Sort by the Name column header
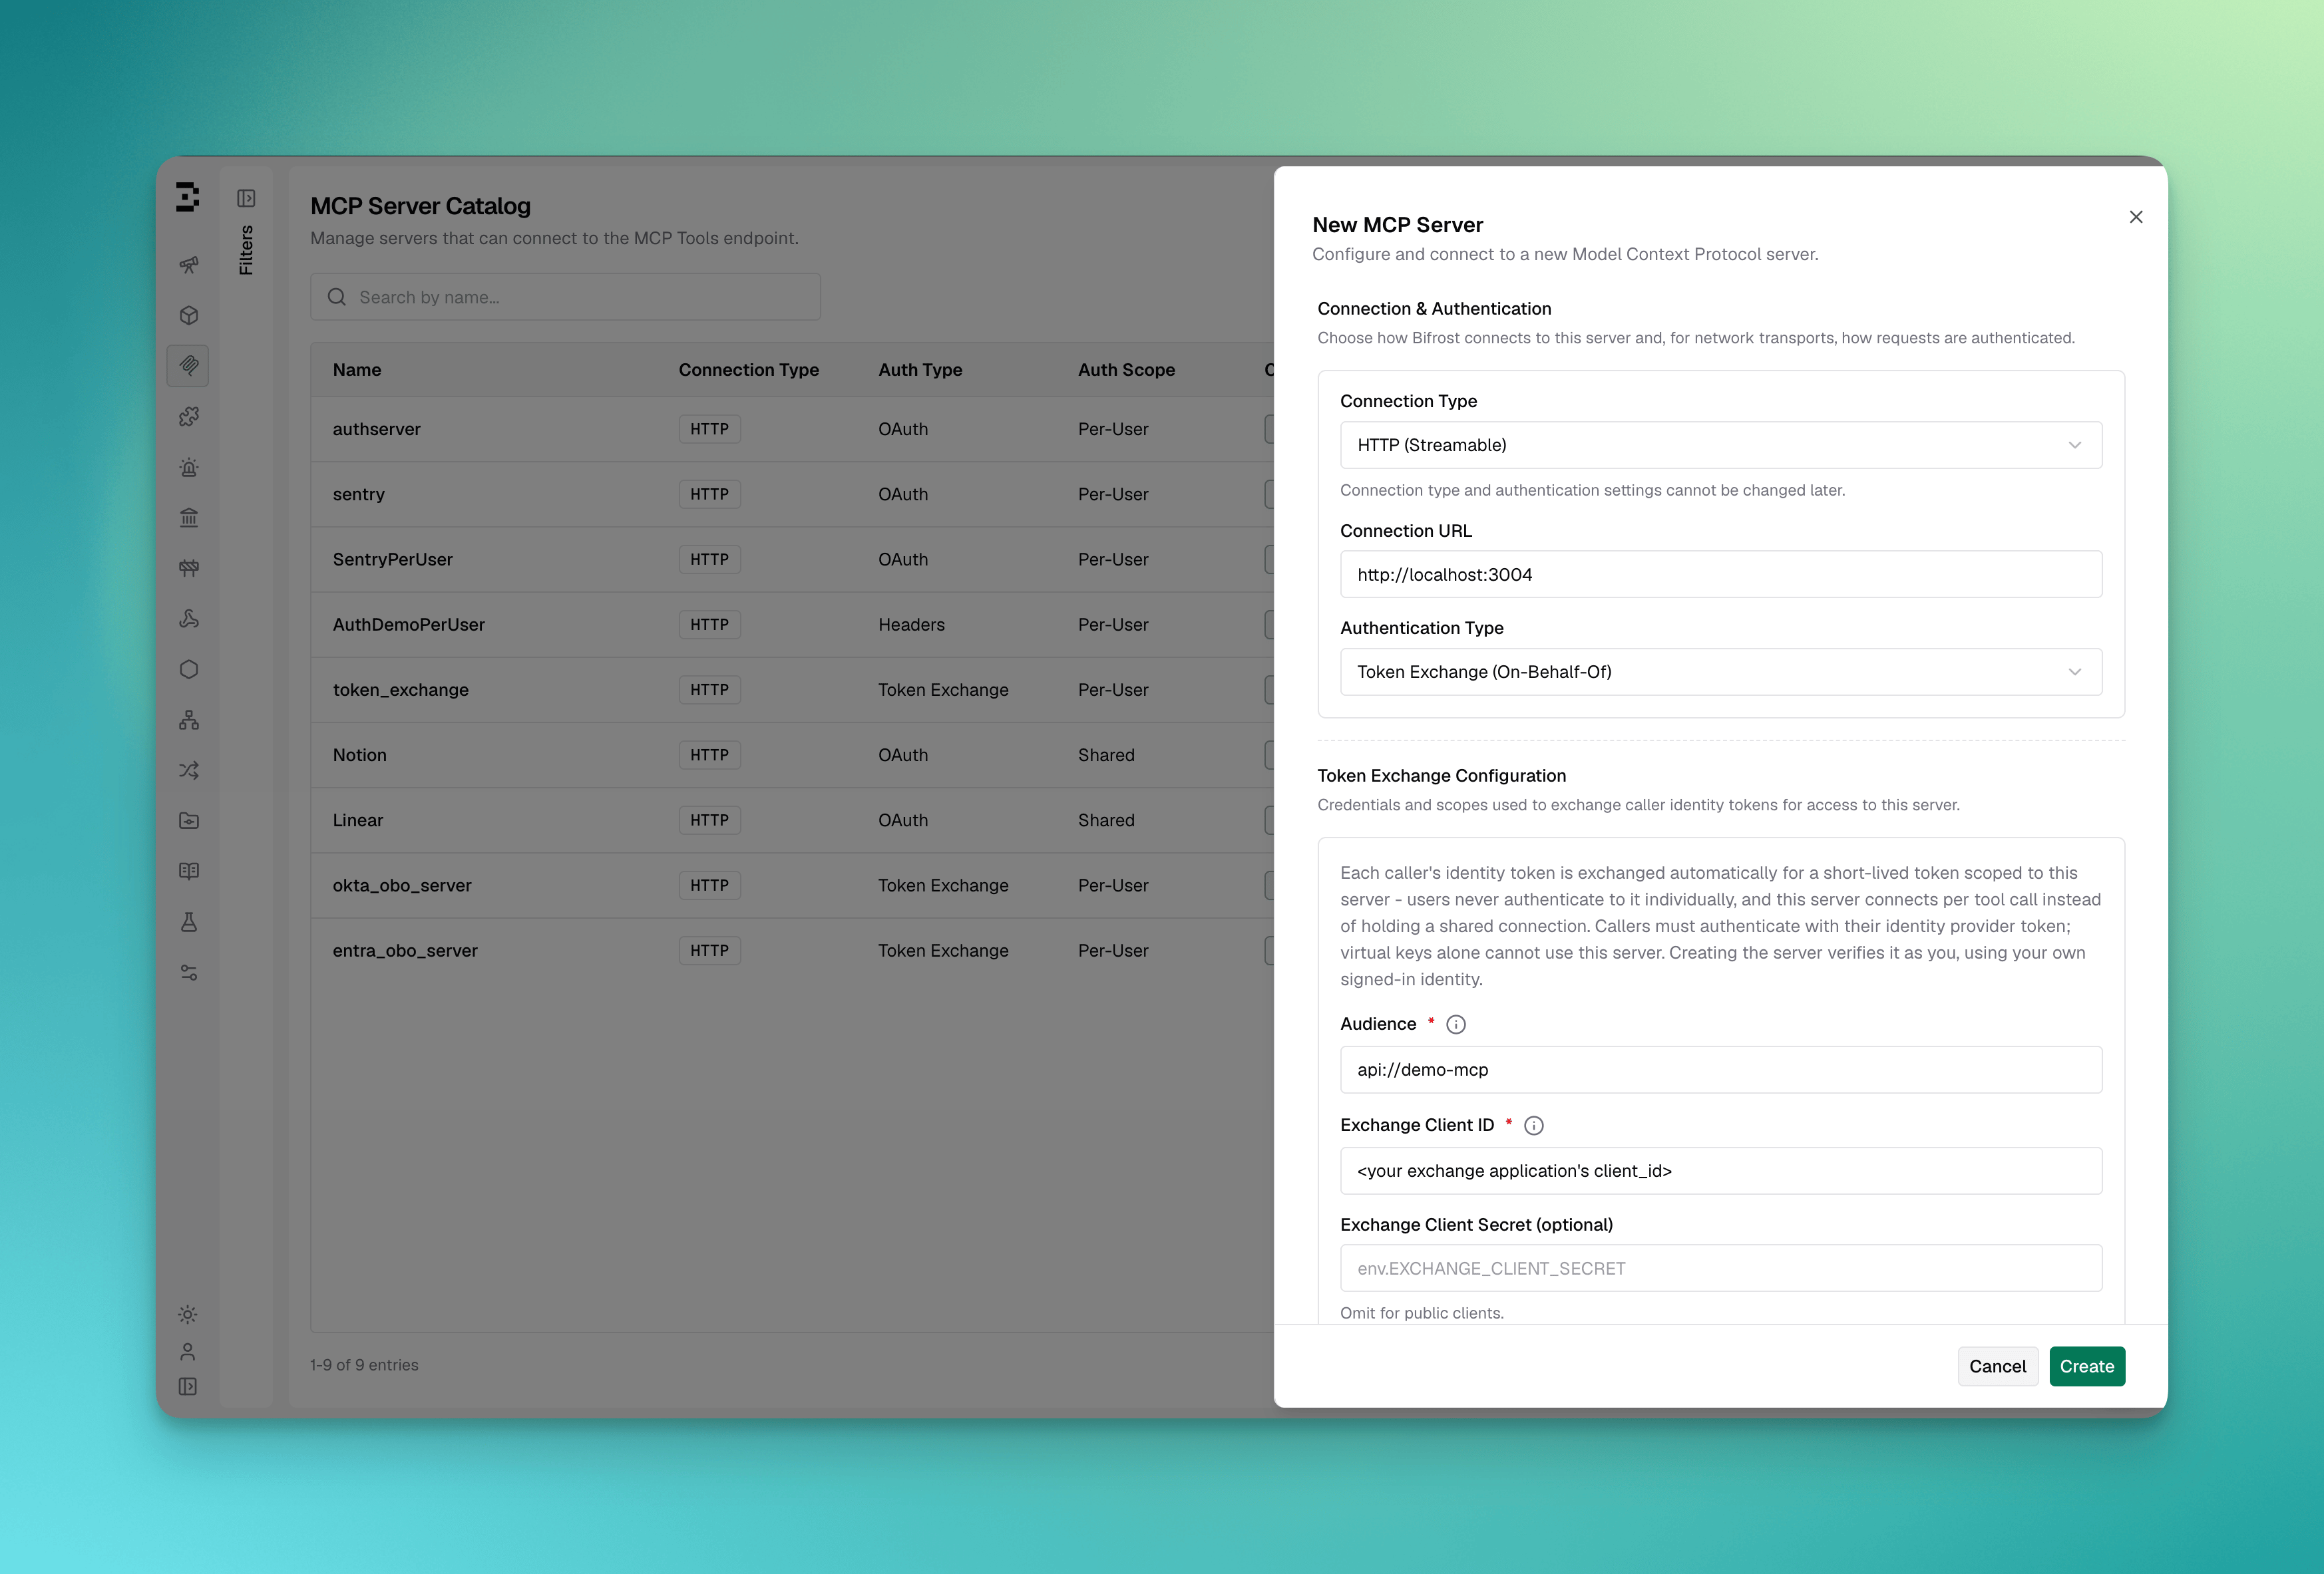Screen dimensions: 2324x1574 (357, 370)
